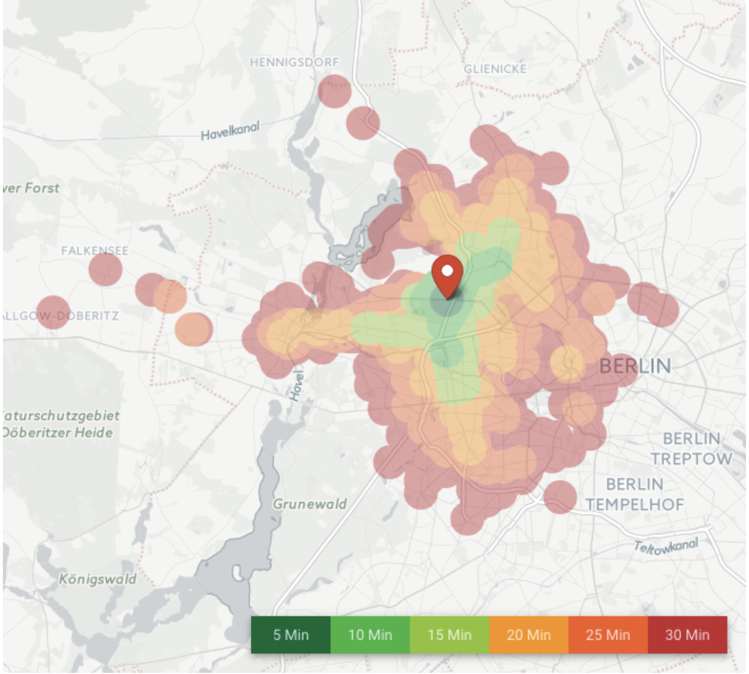Screen dimensions: 749x674
Task: Click the Königswald area label
Action: pyautogui.click(x=97, y=579)
